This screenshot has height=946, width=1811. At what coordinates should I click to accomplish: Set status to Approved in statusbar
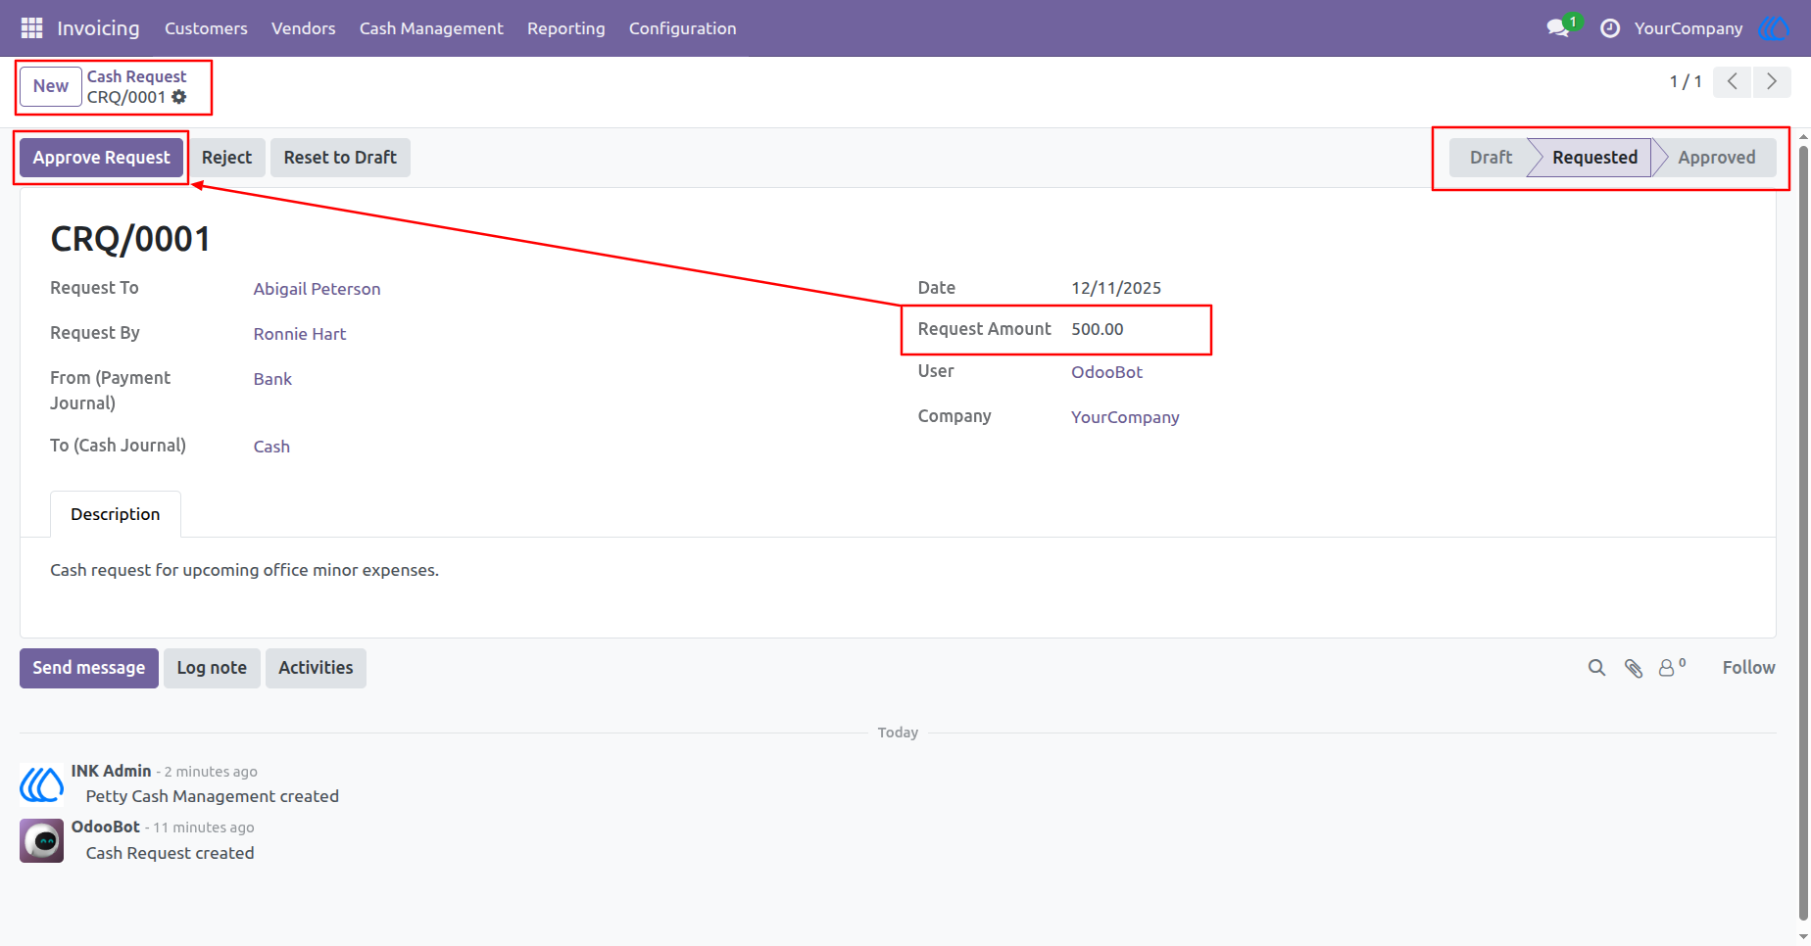[x=1716, y=158]
